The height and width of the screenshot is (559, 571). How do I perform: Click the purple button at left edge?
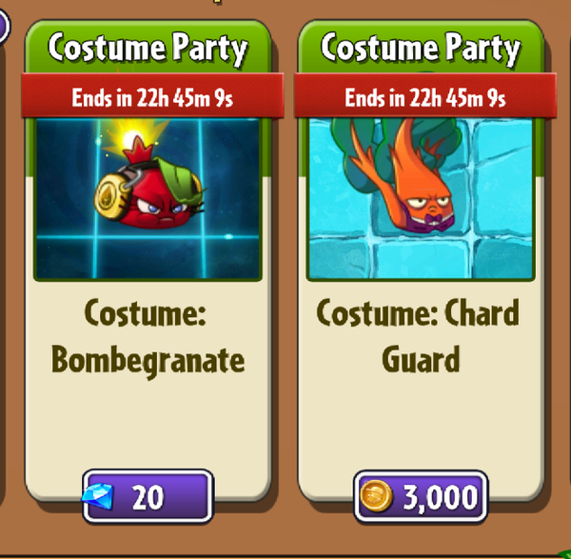(x=4, y=26)
